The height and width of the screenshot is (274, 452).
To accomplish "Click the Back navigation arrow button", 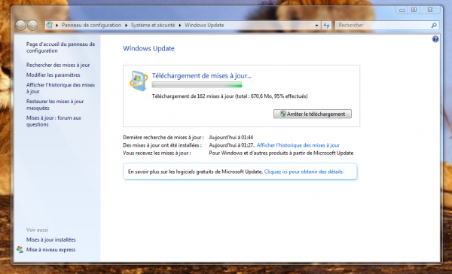I will [x=20, y=26].
